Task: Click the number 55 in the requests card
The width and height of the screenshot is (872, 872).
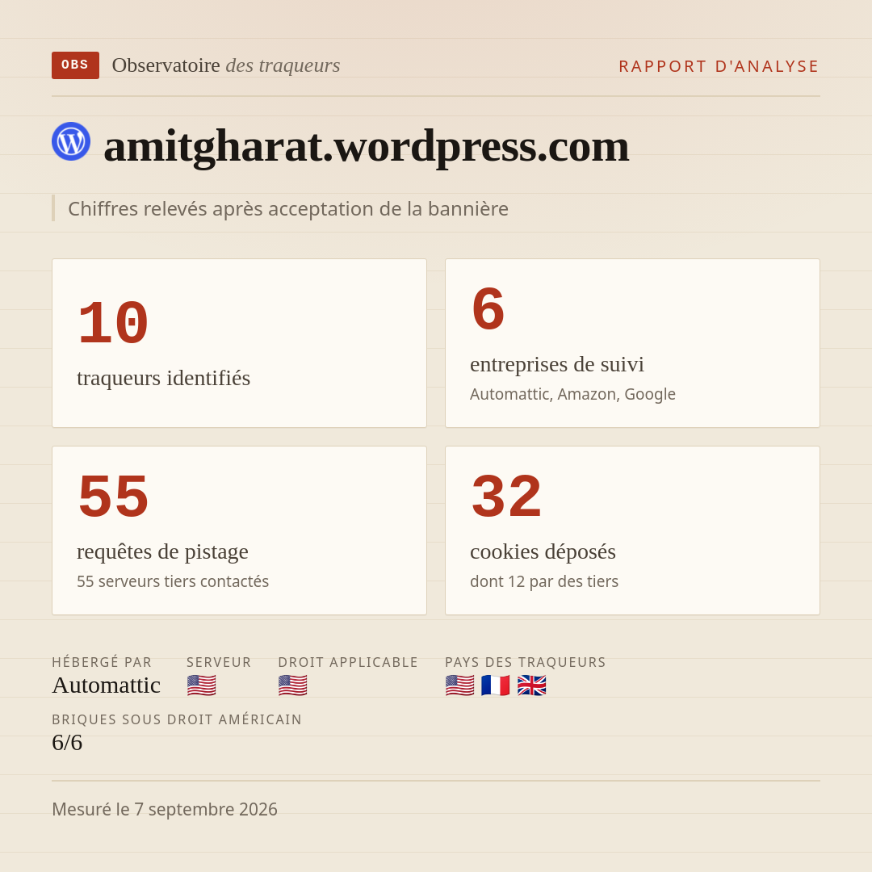Action: click(x=114, y=497)
